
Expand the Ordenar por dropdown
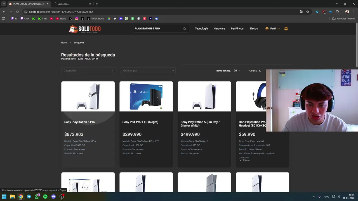click(x=148, y=71)
